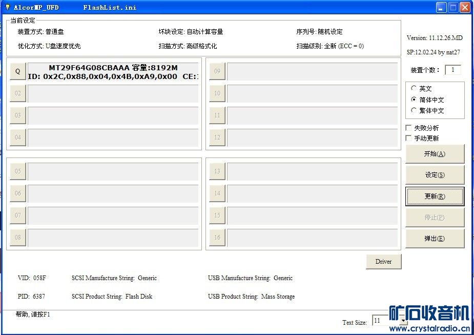
Task: Click port slot button 02
Action: [18, 93]
